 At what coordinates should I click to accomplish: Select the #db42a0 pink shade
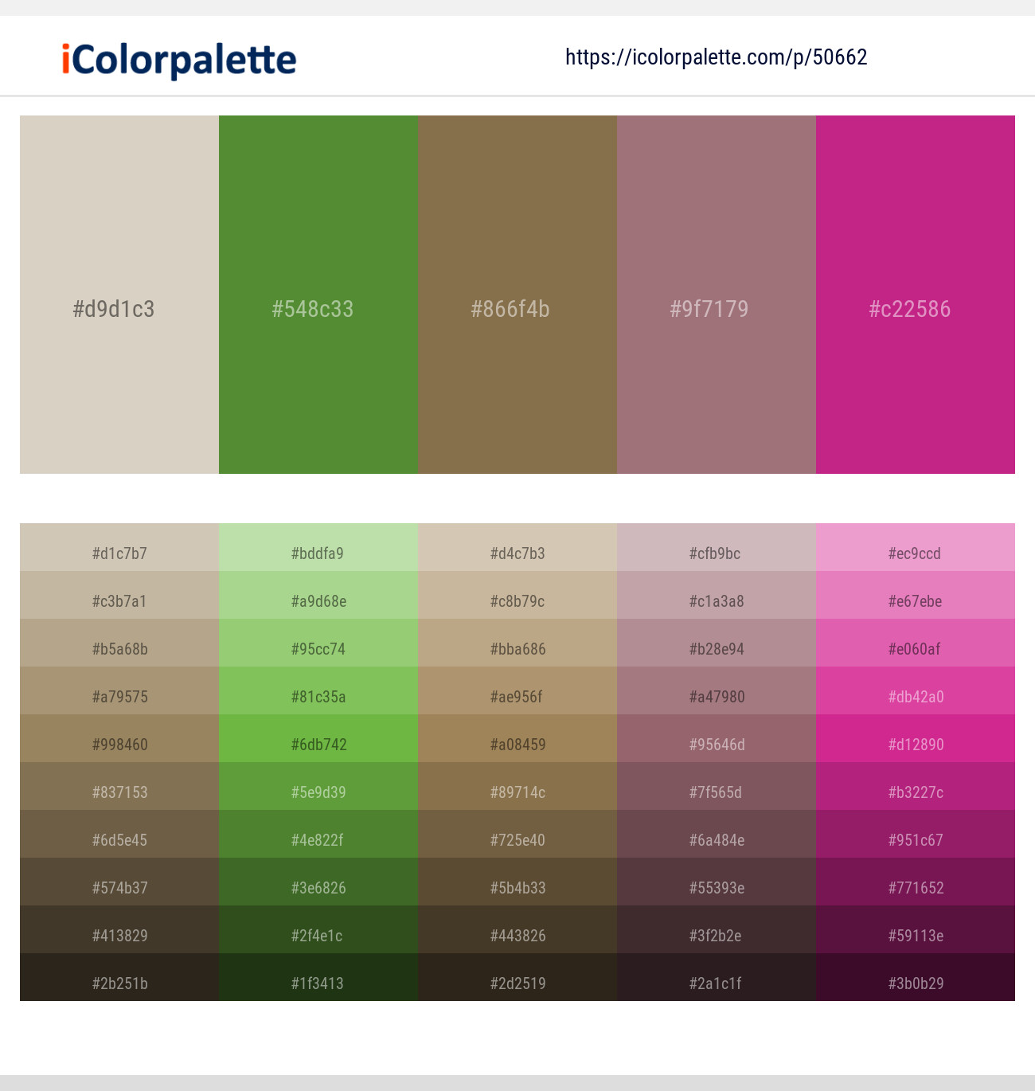point(915,697)
